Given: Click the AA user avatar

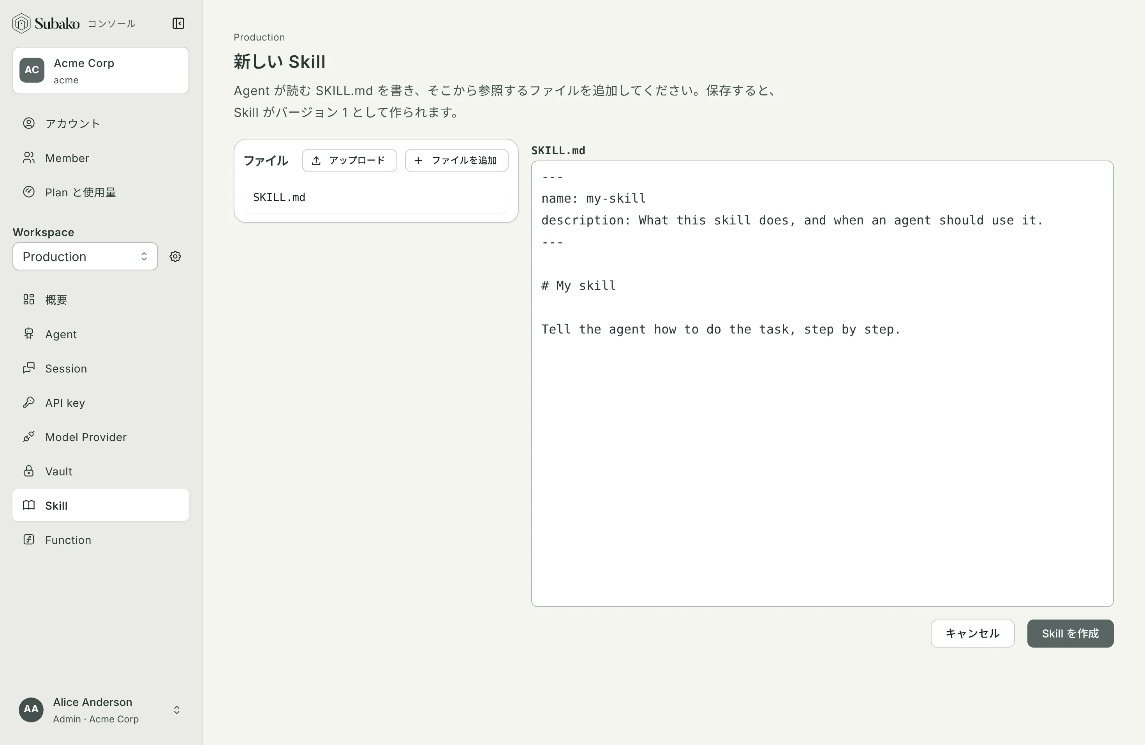Looking at the screenshot, I should tap(31, 710).
